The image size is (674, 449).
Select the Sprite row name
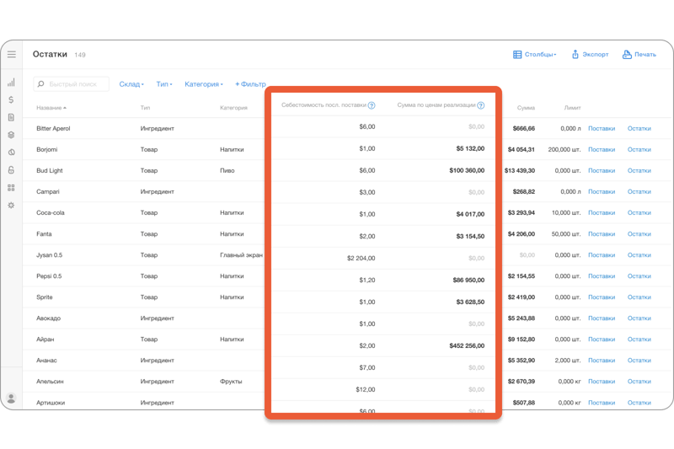pos(45,297)
